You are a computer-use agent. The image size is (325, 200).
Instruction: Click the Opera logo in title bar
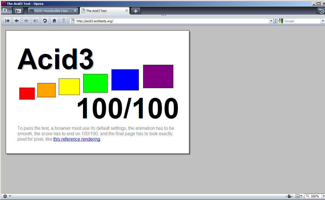4,3
